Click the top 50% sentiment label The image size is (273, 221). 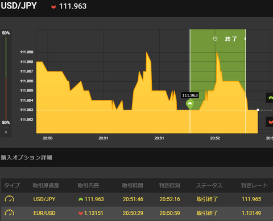click(6, 33)
